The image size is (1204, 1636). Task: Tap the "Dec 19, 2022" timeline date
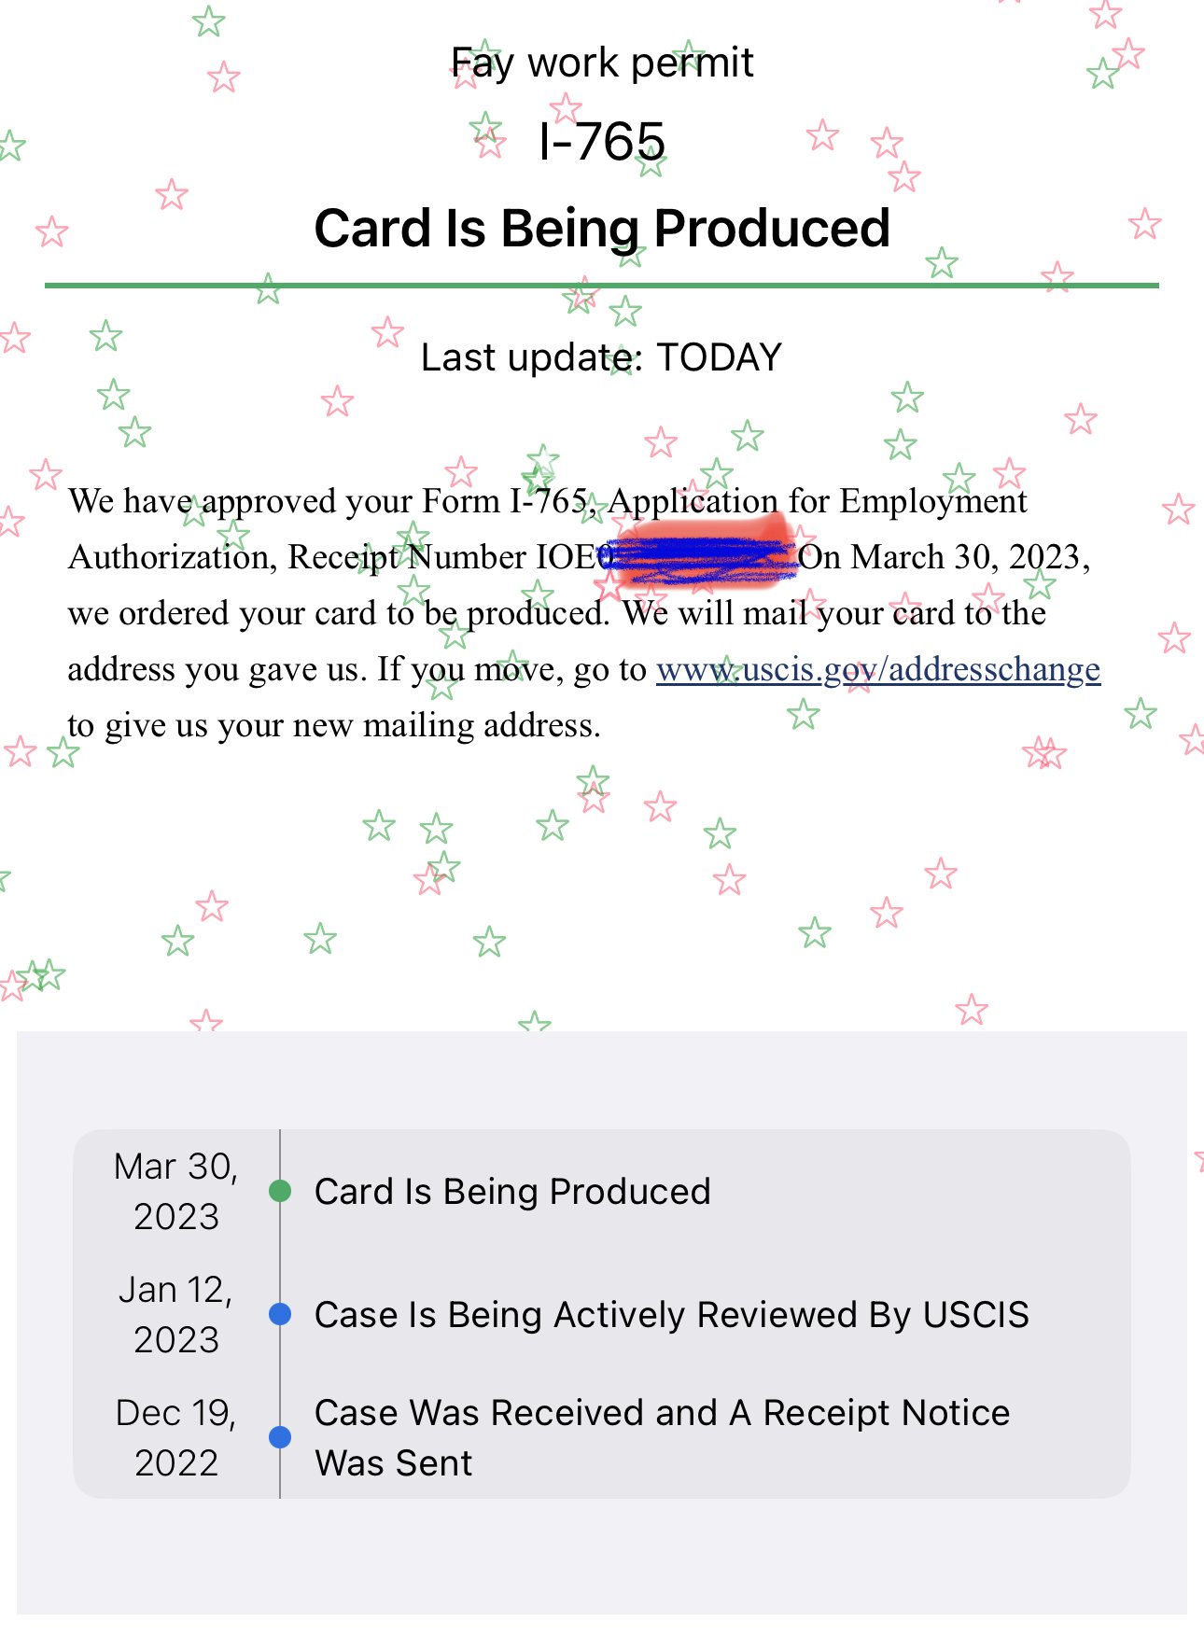pyautogui.click(x=176, y=1437)
